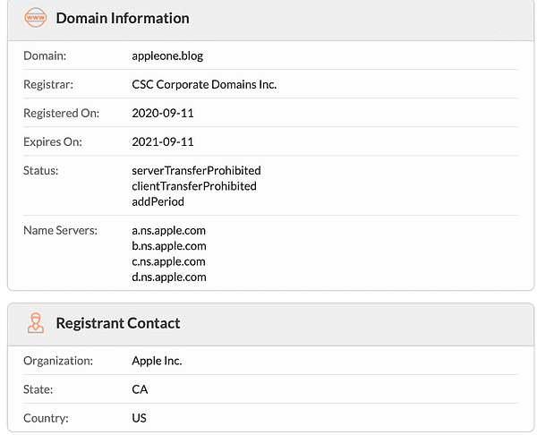
Task: Click the Expires On label
Action: tap(51, 141)
